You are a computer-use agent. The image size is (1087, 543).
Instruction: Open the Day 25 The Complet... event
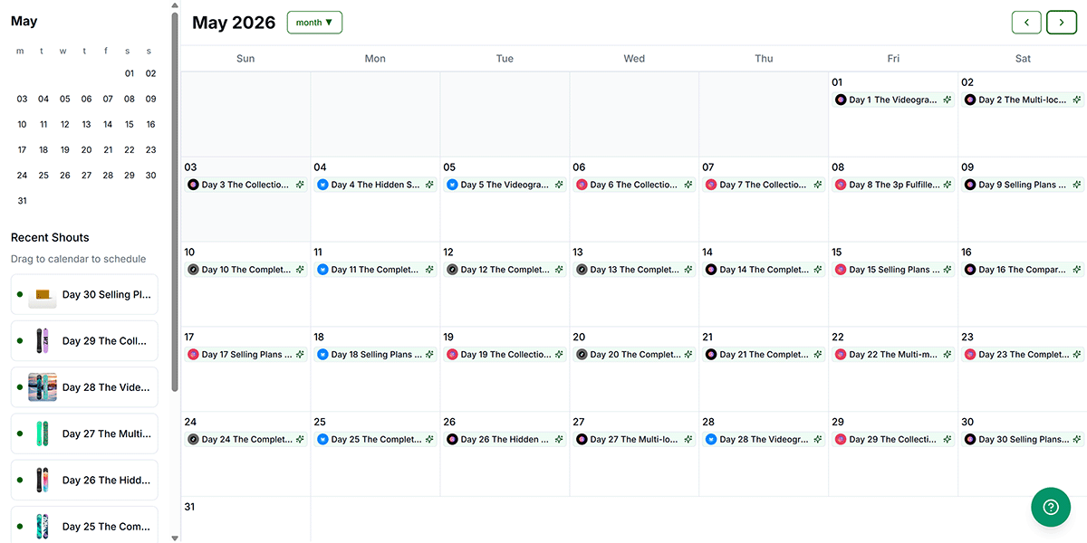tap(375, 440)
